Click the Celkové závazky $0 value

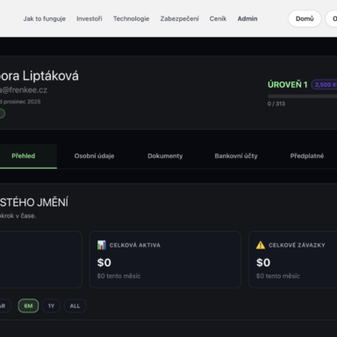(x=263, y=262)
